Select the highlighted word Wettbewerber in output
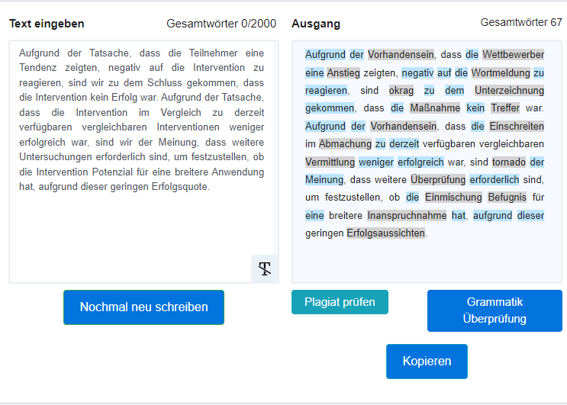This screenshot has width=567, height=405. (513, 55)
